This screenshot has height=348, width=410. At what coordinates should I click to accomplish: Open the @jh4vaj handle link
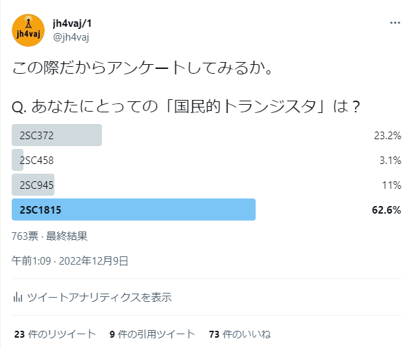click(71, 37)
